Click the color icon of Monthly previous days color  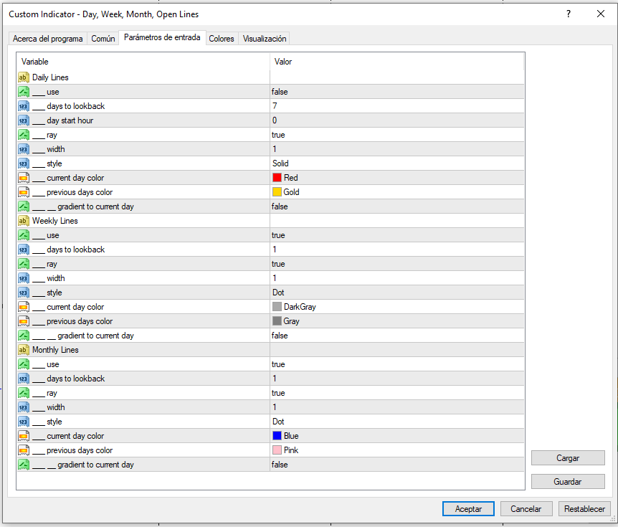(x=23, y=450)
